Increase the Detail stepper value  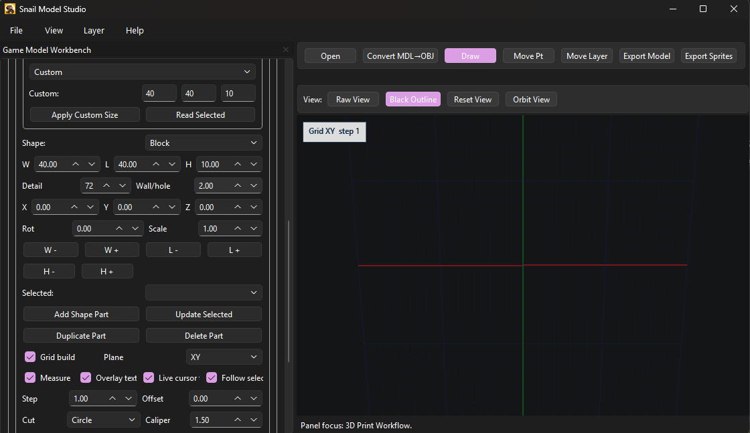pyautogui.click(x=106, y=186)
